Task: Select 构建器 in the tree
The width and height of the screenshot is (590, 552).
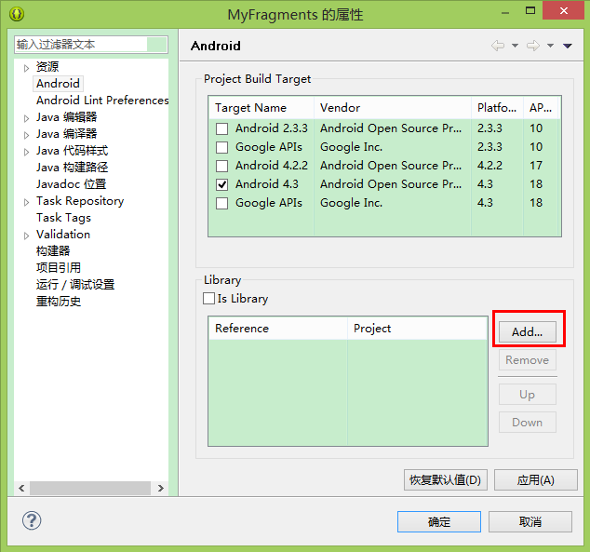Action: [x=53, y=251]
